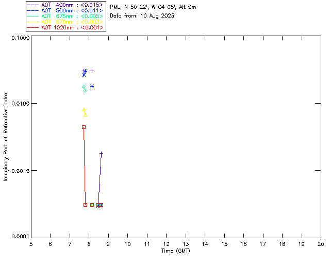Click the x-axis tick label 18

coord(282,244)
